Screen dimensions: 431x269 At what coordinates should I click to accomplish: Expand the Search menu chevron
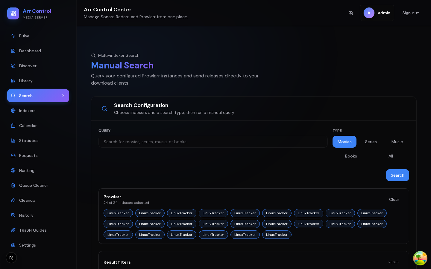[x=63, y=96]
